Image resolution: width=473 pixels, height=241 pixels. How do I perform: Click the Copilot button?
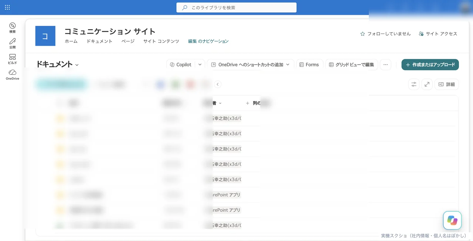(x=180, y=65)
